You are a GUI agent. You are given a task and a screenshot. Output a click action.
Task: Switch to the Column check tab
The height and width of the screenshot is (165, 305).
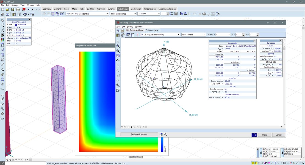[x=152, y=30]
